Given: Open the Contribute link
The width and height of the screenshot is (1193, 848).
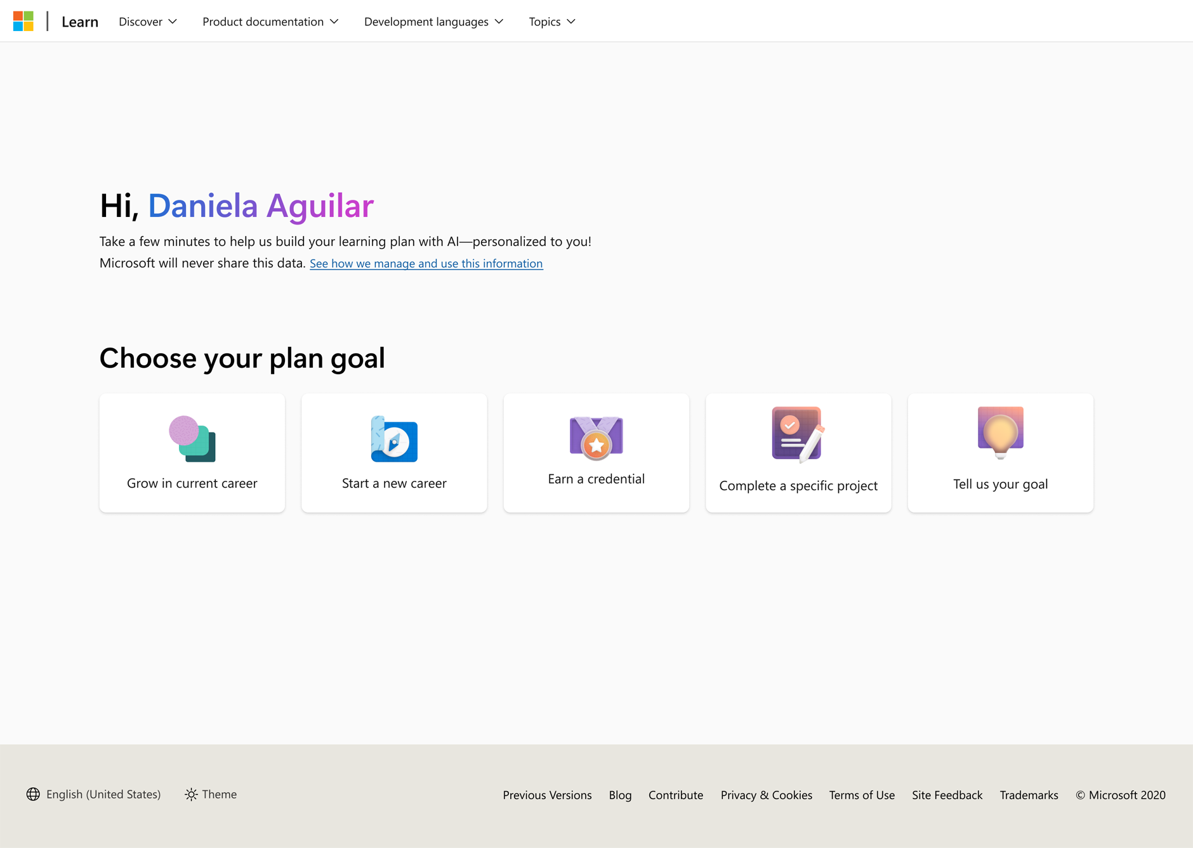Looking at the screenshot, I should pyautogui.click(x=676, y=795).
